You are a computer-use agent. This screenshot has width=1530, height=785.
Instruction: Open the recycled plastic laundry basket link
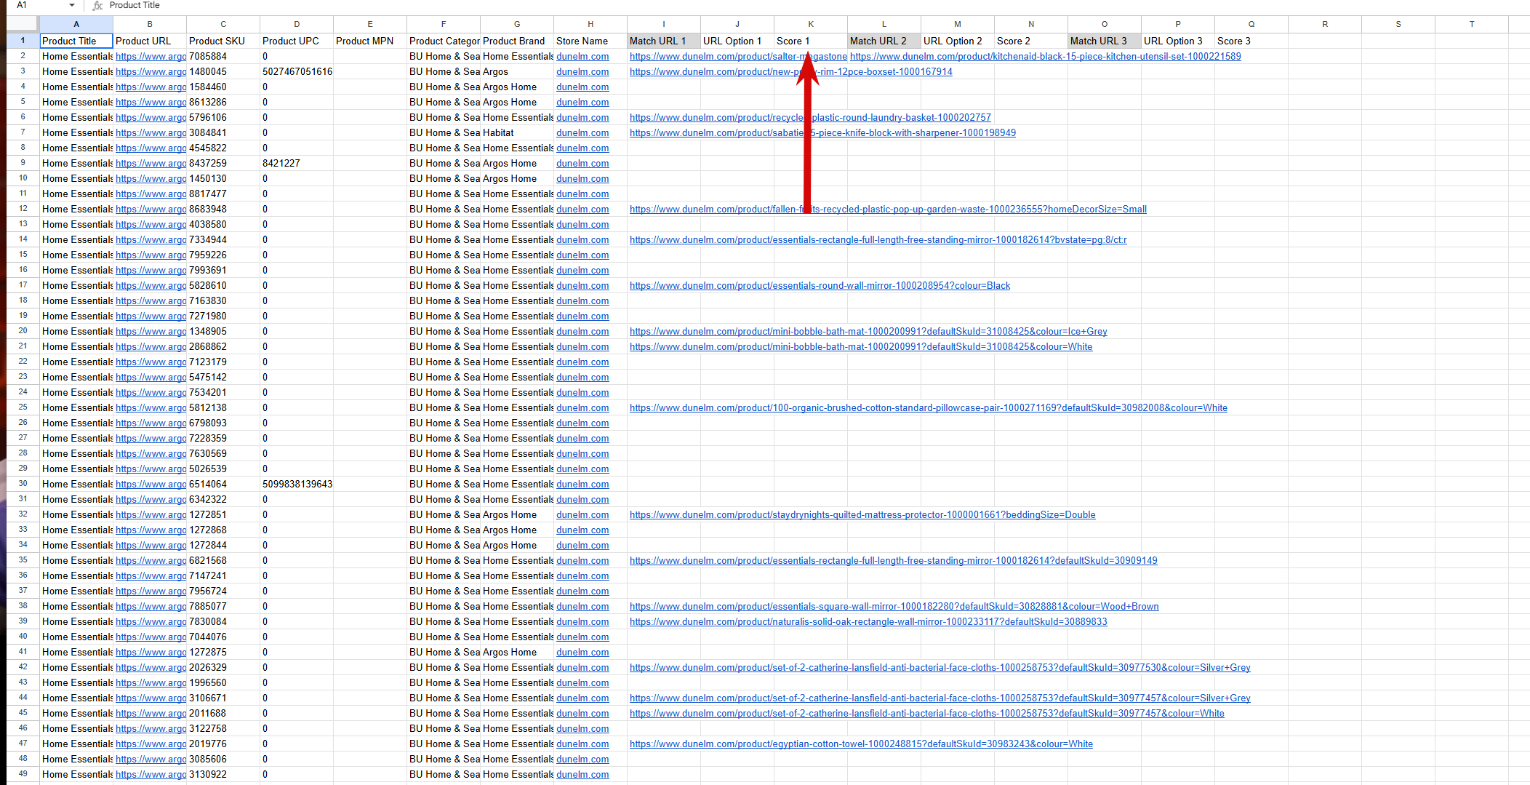pyautogui.click(x=810, y=117)
